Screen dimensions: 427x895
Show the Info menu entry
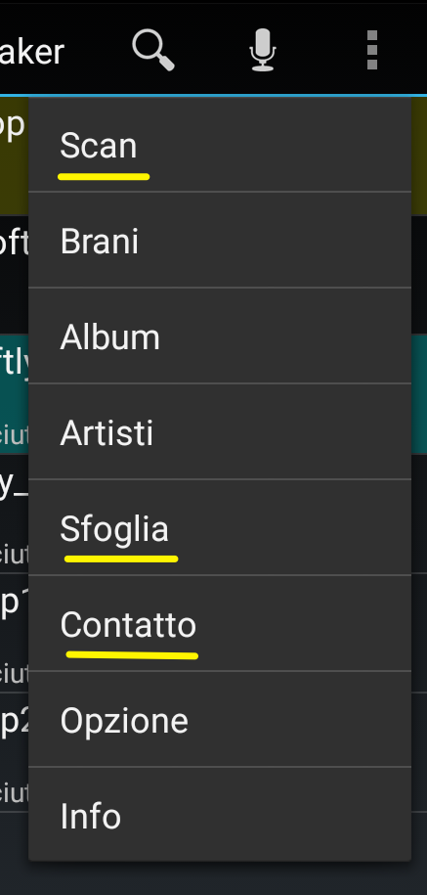point(220,815)
